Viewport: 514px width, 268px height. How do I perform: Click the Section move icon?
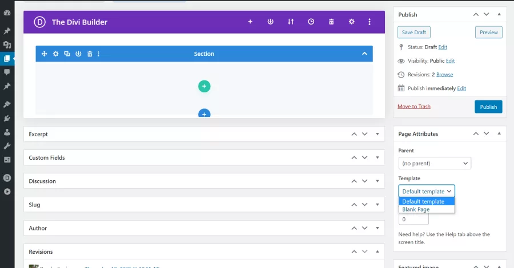point(44,54)
